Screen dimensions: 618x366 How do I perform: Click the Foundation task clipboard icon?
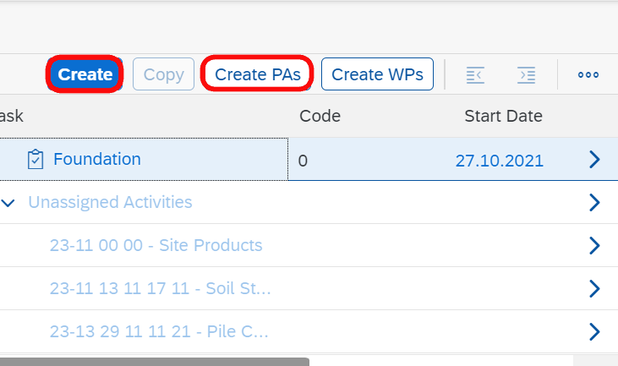click(x=36, y=159)
